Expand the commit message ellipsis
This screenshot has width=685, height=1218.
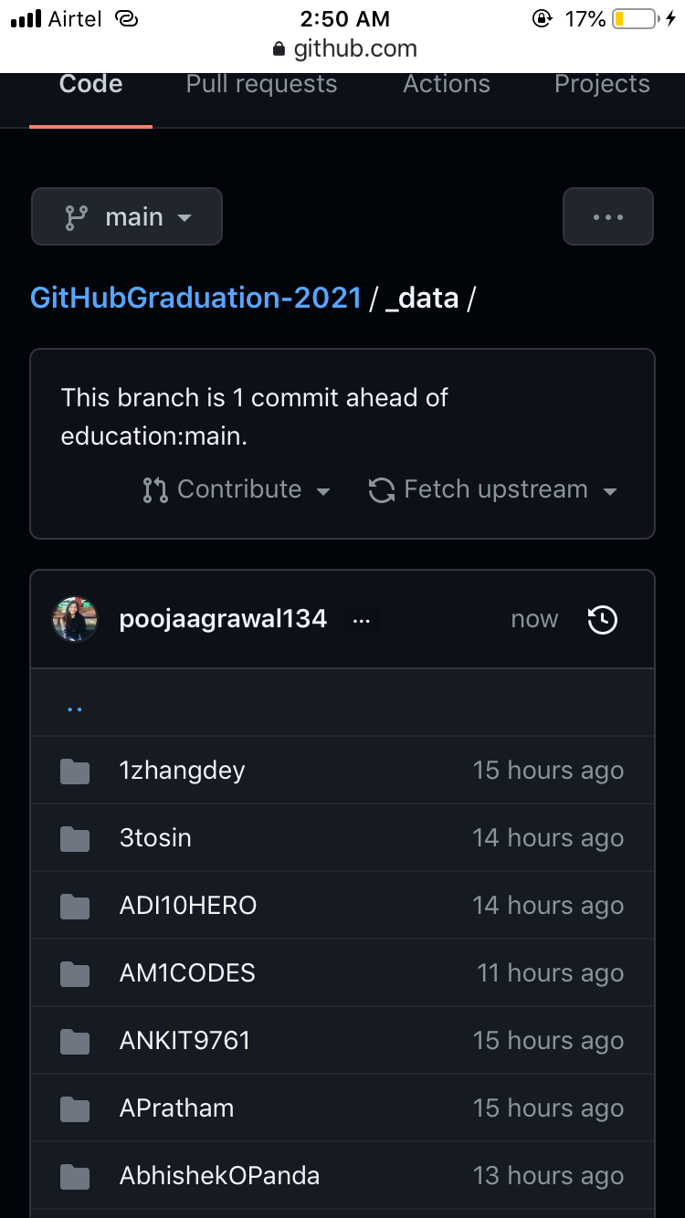click(361, 619)
